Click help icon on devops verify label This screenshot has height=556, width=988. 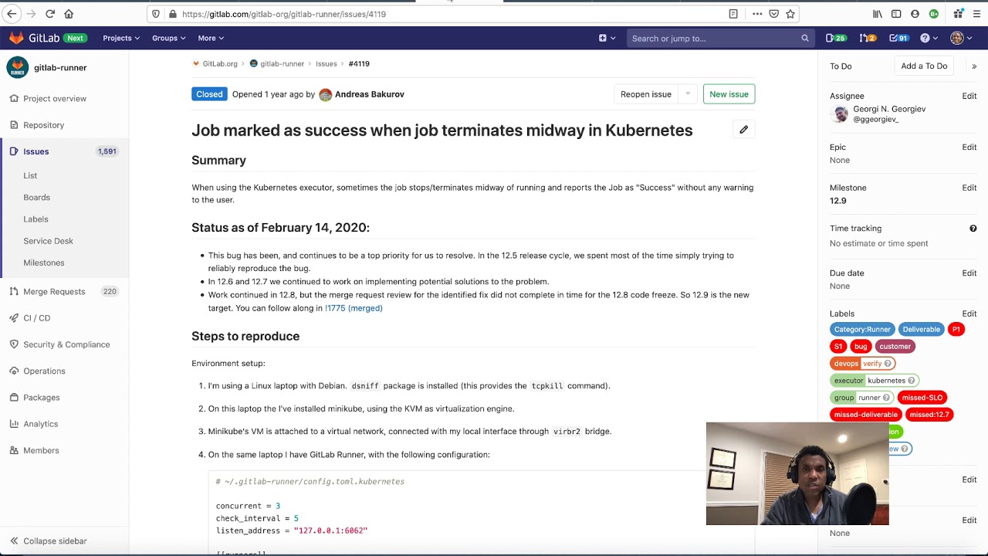point(888,364)
